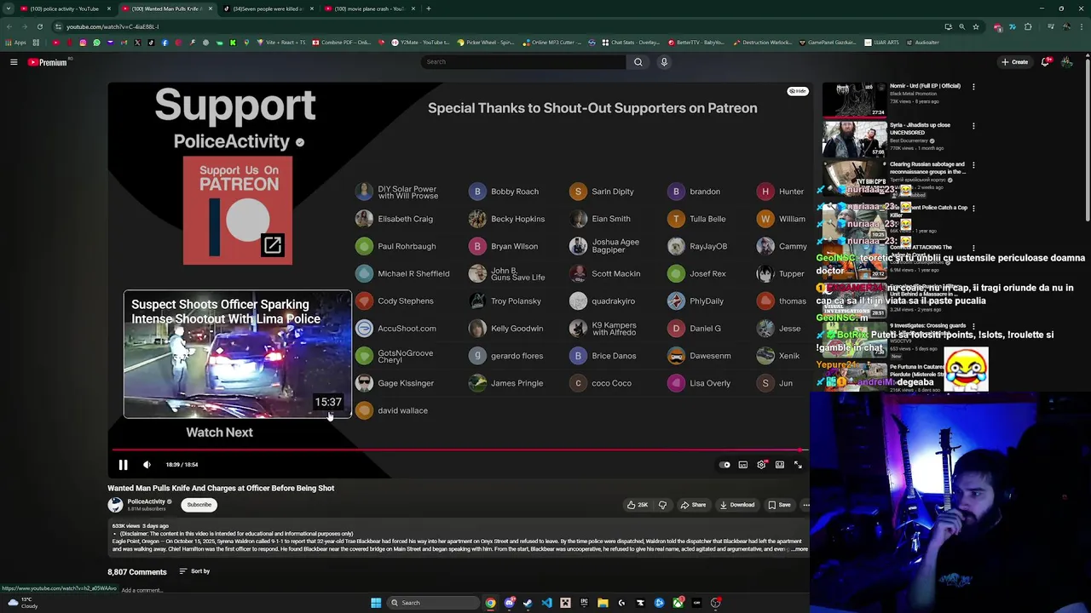
Task: Open options for 'Nomir - Urd (Full EP)' video
Action: 973,86
